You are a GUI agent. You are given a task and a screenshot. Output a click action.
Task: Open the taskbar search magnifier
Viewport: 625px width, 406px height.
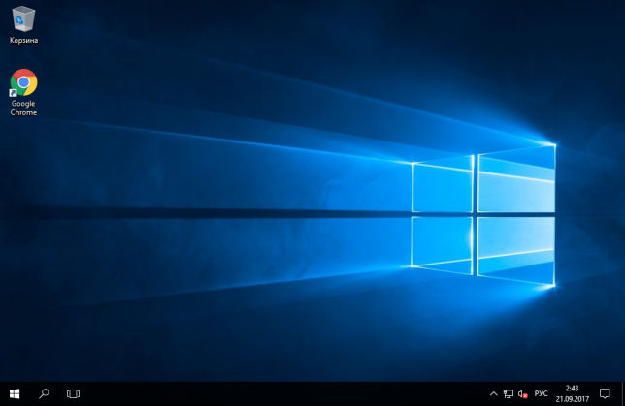coord(44,393)
